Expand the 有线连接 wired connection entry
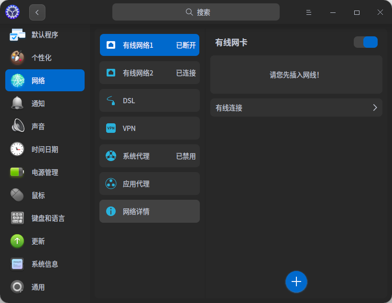 point(296,107)
